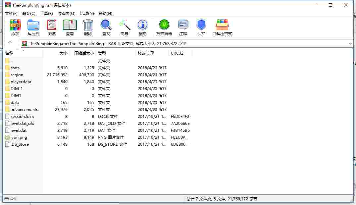Click CRC32 value F6D0F4F2
Screen dimensions: 356x205
point(180,116)
